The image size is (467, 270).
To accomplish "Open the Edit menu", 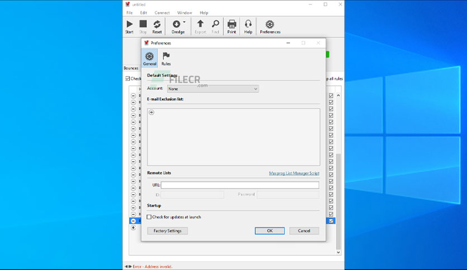I will click(x=144, y=13).
